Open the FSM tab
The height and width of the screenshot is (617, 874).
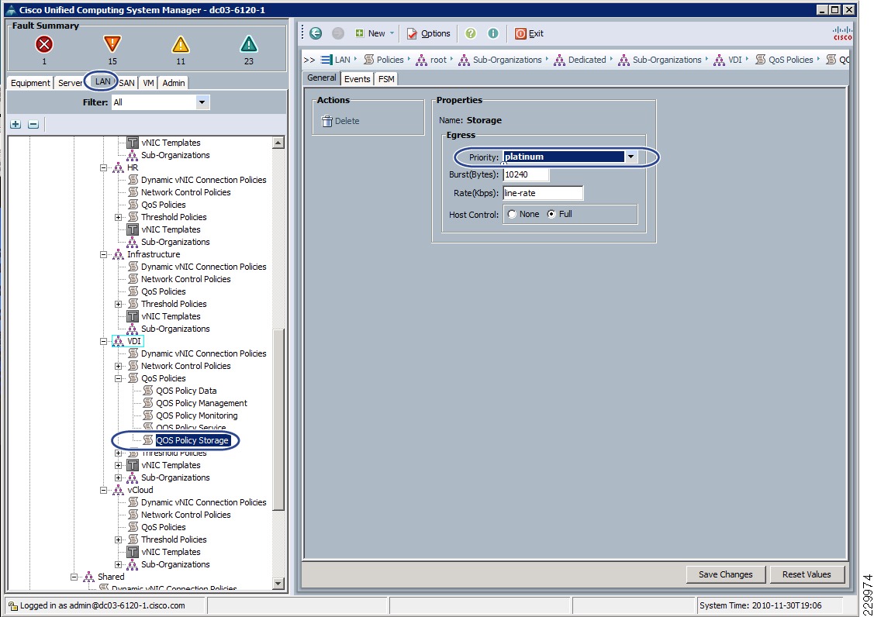pos(386,78)
